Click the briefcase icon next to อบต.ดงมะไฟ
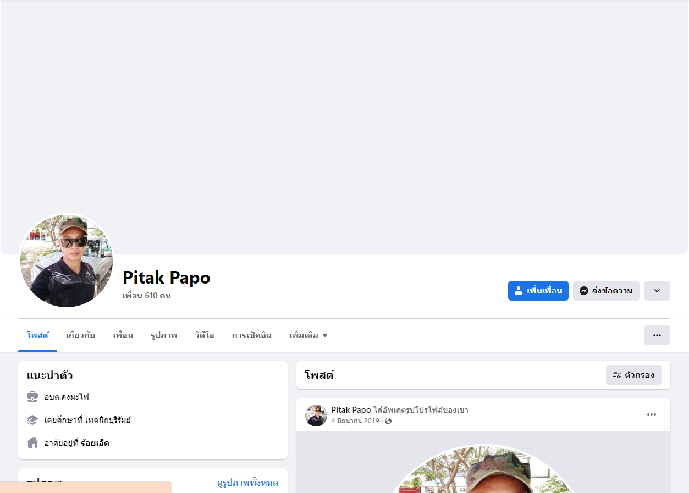 coord(32,397)
